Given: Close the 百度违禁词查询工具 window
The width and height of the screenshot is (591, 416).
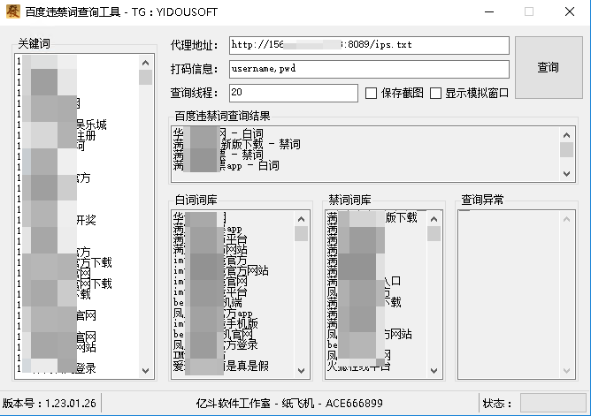Looking at the screenshot, I should (570, 11).
